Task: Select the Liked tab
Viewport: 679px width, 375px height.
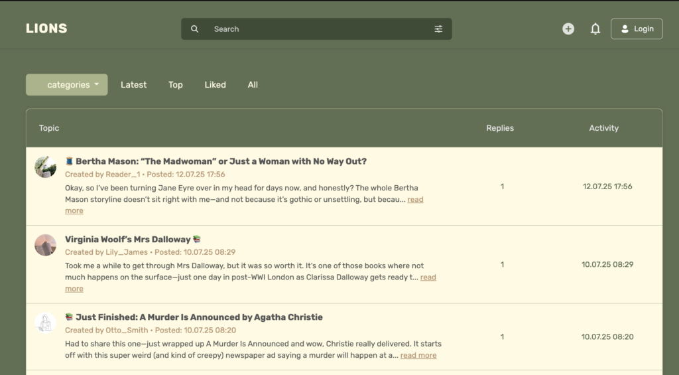Action: point(215,85)
